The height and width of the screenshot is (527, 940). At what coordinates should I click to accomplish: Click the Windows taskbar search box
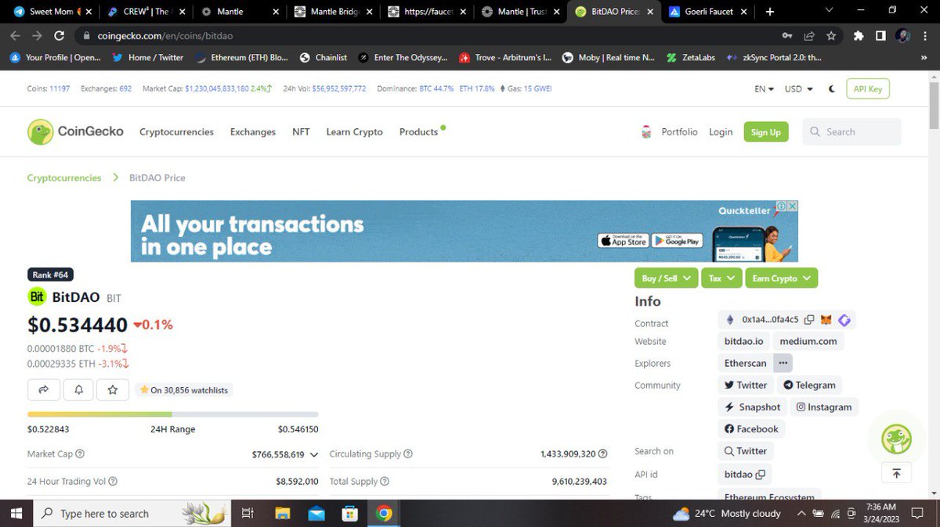[132, 514]
